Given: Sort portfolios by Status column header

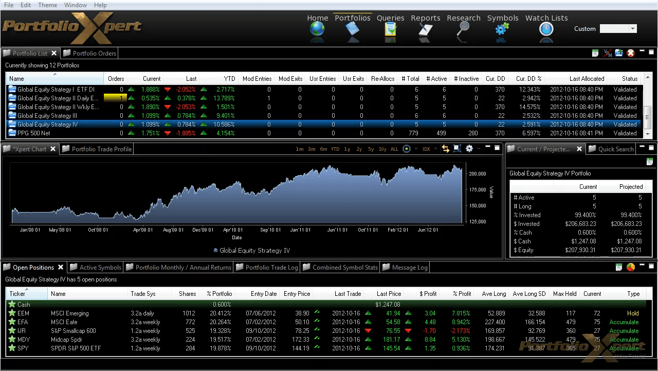Looking at the screenshot, I should (625, 79).
